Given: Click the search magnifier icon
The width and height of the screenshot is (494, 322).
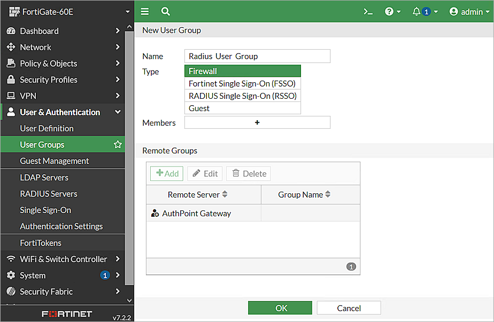Looking at the screenshot, I should 165,11.
